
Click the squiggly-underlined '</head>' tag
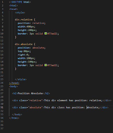(14, 83)
